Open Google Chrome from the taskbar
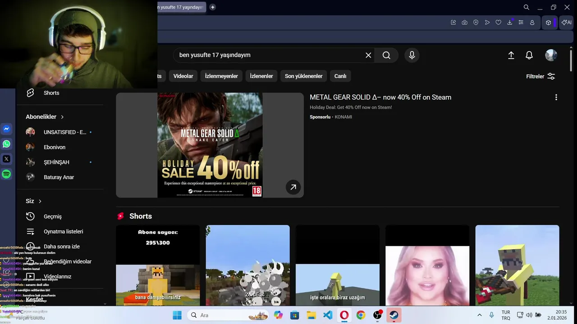This screenshot has width=577, height=324. click(x=361, y=315)
